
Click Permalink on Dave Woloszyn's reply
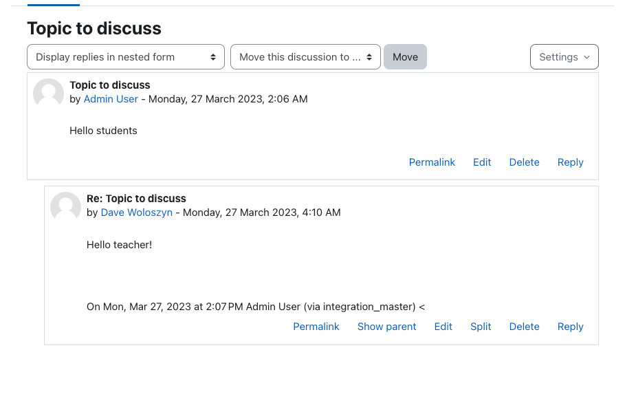click(316, 327)
